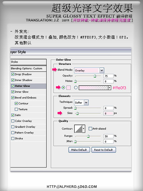Enable the Gradient Overlay checkbox
This screenshot has width=143, height=191.
pyautogui.click(x=13, y=127)
